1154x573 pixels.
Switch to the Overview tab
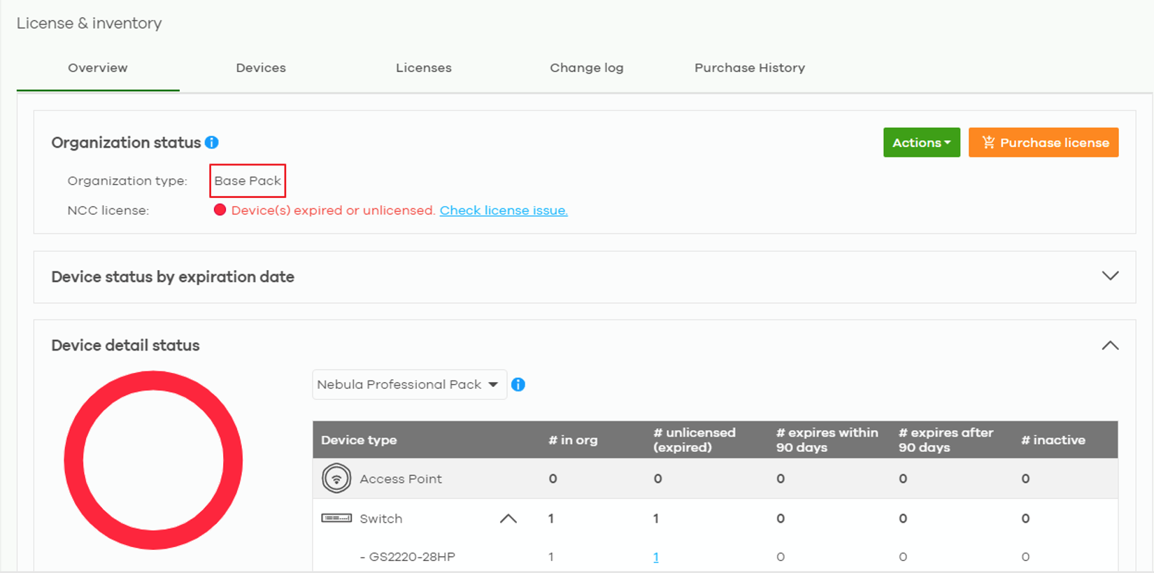98,68
